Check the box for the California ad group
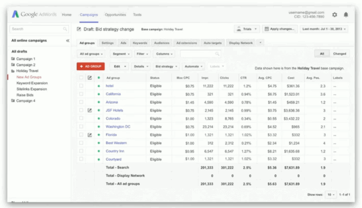The image size is (362, 208). [x=81, y=94]
